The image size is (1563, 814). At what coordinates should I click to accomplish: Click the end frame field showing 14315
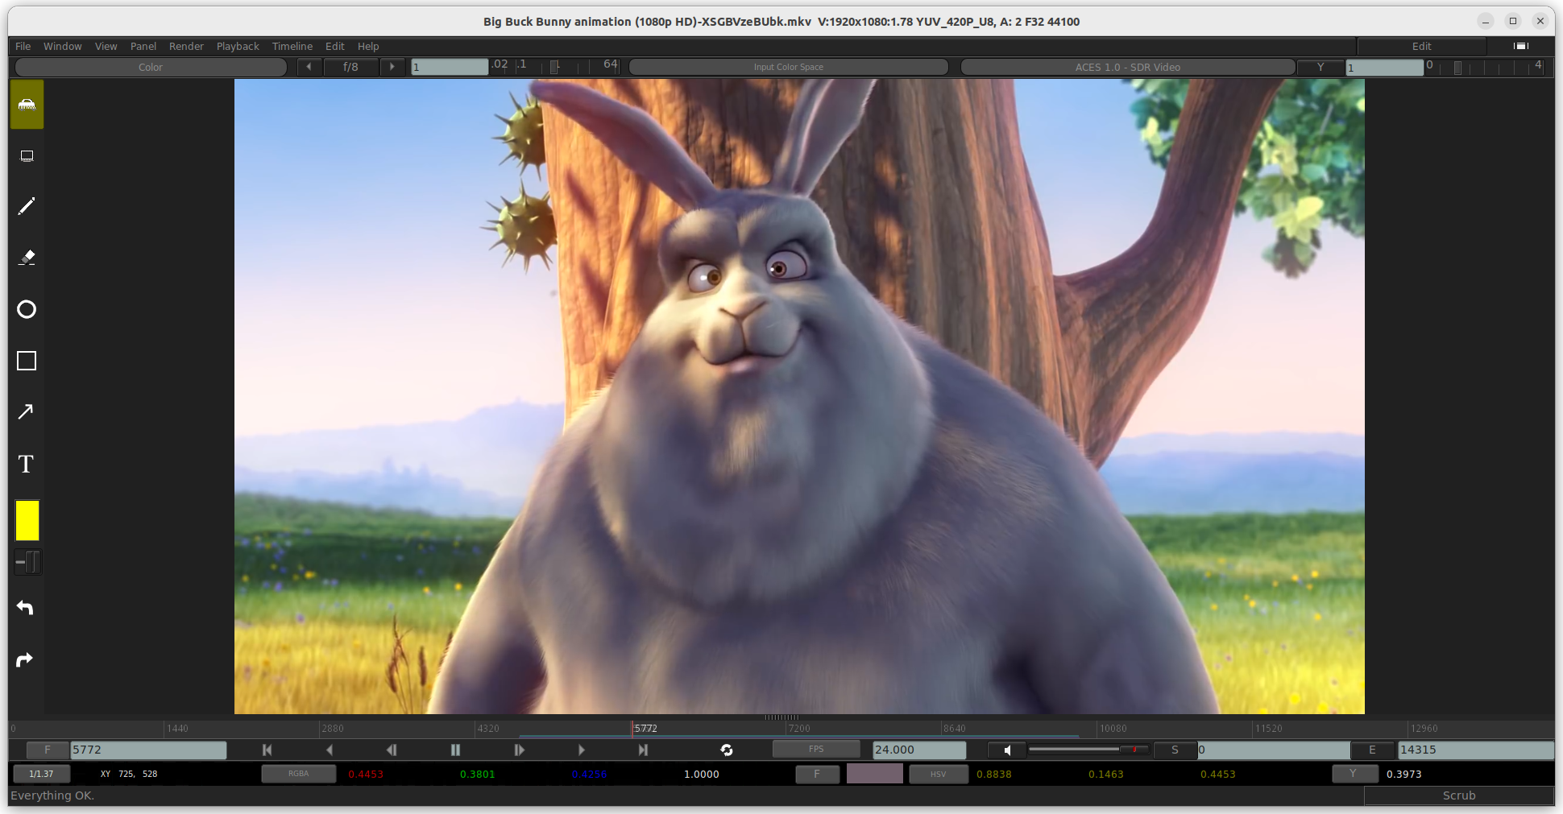(1475, 750)
